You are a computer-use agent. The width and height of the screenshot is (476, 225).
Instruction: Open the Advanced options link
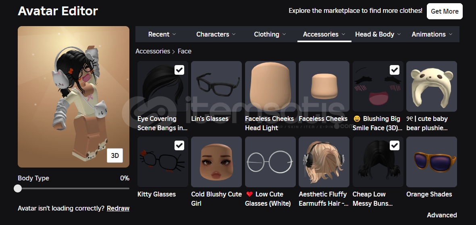coord(442,215)
